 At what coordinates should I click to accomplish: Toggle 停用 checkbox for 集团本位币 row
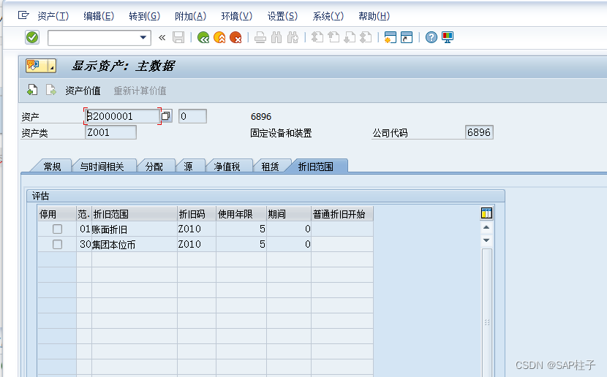coord(57,244)
